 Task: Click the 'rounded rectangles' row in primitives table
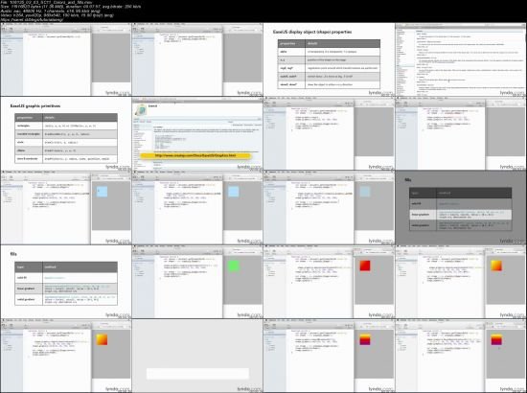(x=66, y=134)
